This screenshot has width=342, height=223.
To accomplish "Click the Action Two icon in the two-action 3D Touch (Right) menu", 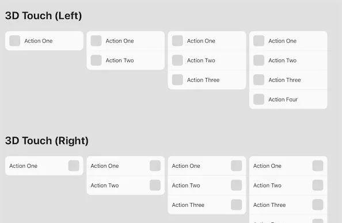I will point(155,185).
